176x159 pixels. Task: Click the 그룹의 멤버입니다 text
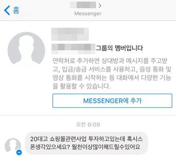(119, 48)
